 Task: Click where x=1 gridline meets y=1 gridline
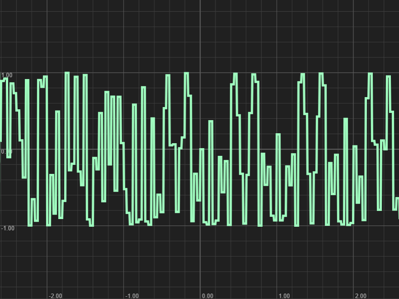tap(277, 73)
